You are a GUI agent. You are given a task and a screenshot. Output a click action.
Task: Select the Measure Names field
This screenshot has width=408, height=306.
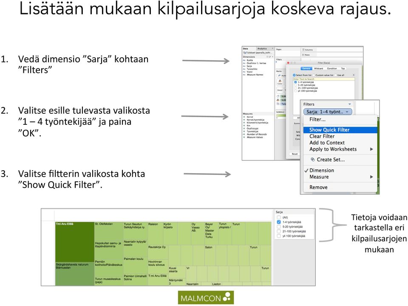point(255,75)
